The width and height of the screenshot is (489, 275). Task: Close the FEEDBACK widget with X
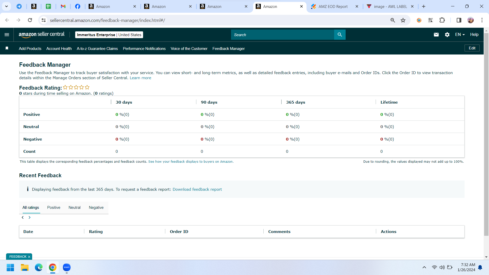pyautogui.click(x=29, y=257)
